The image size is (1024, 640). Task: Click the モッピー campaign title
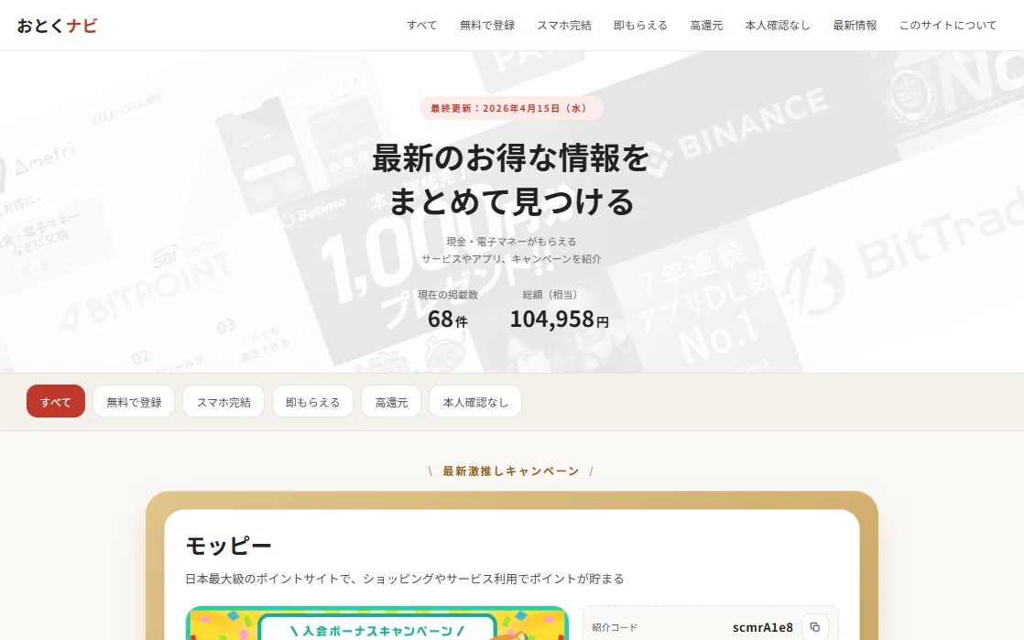229,546
